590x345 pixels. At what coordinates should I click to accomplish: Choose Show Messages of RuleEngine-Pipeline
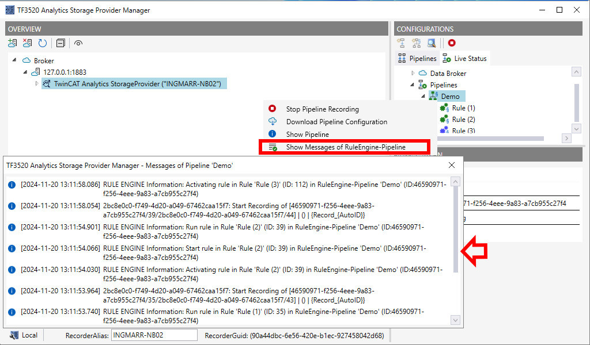coord(345,147)
